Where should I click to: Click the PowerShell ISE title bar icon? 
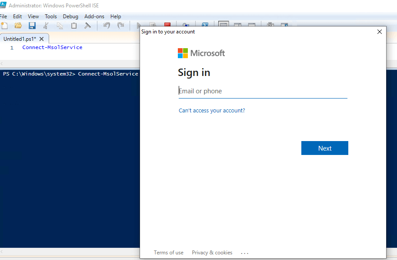3,5
